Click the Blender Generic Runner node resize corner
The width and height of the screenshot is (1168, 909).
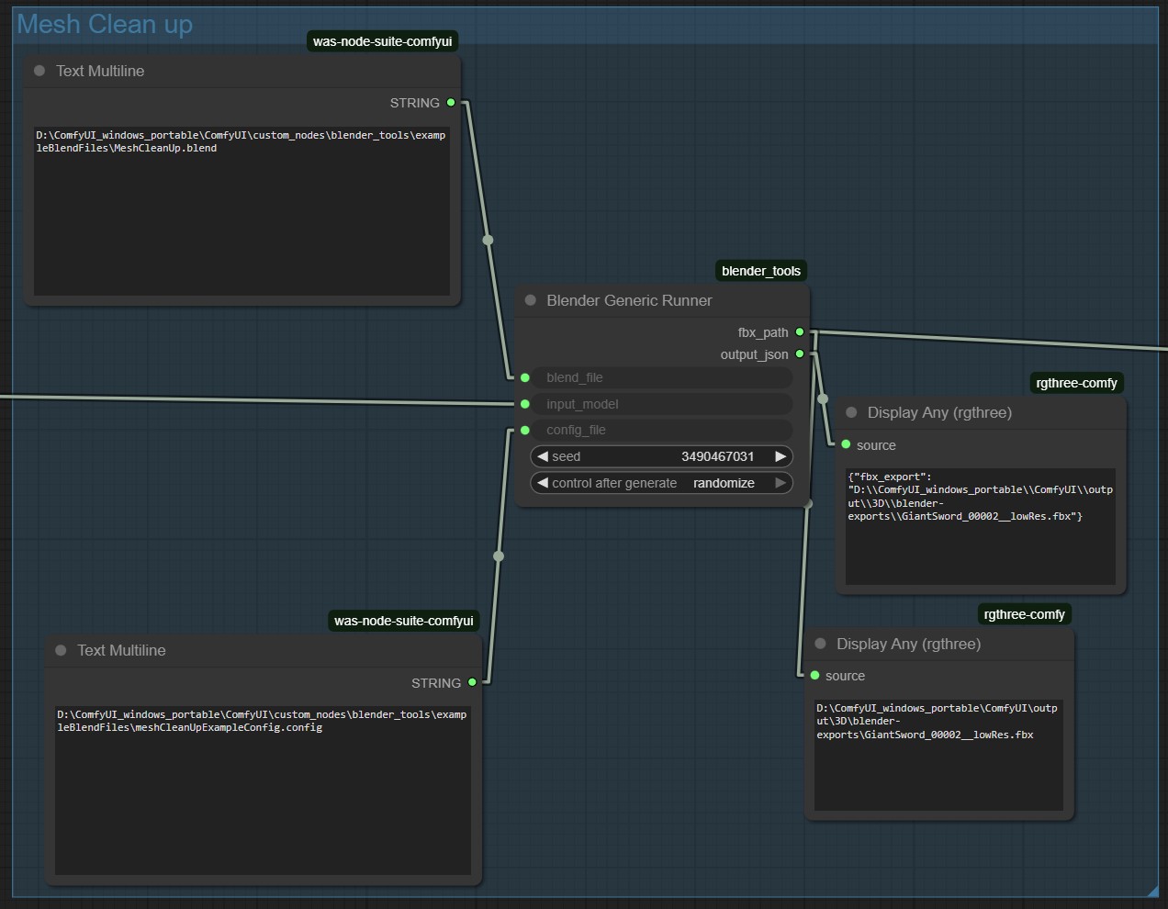click(x=807, y=503)
